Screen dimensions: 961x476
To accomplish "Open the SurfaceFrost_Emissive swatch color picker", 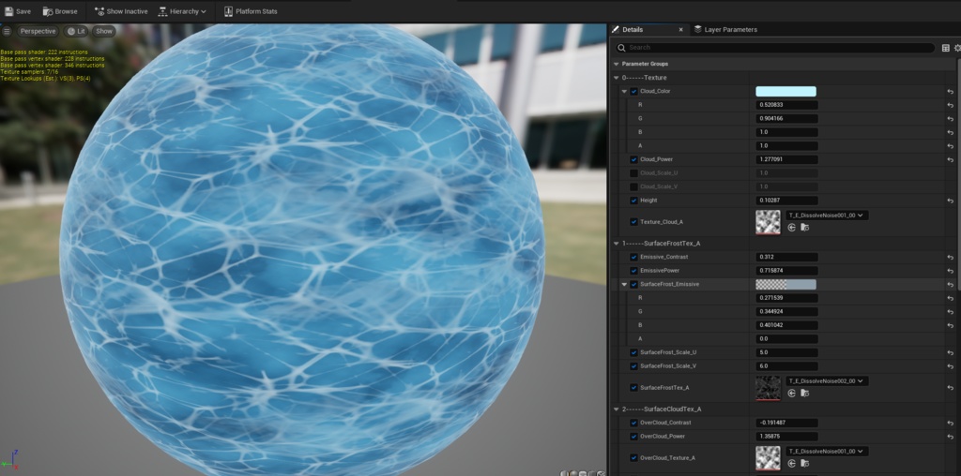I will [x=786, y=285].
